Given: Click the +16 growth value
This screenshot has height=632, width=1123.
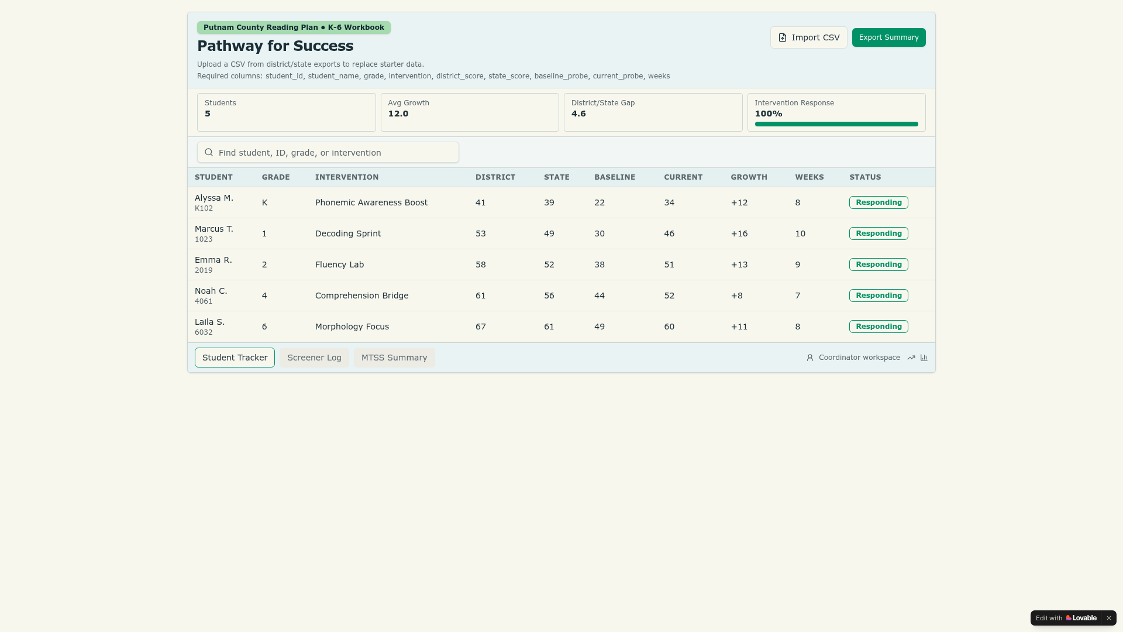Looking at the screenshot, I should click(739, 233).
